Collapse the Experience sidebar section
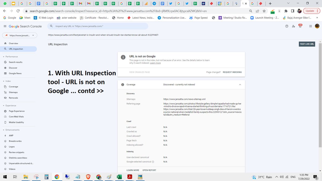The image size is (322, 181). click(3, 106)
